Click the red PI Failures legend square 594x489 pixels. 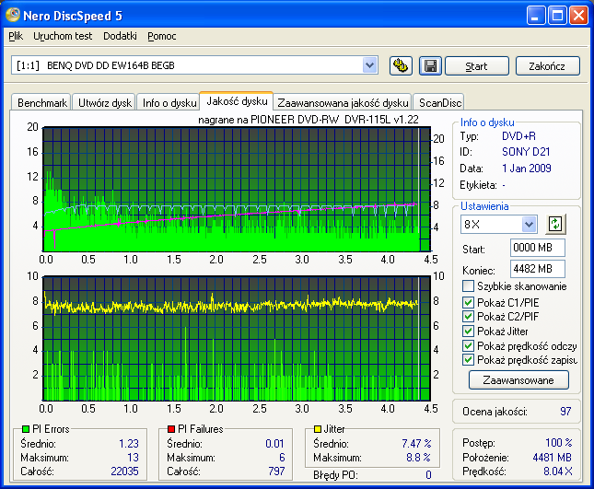point(171,429)
